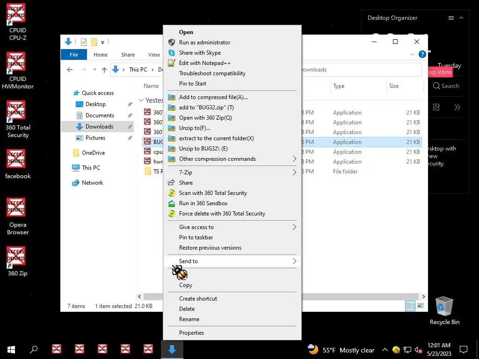This screenshot has height=359, width=479.
Task: Open quick access toolbar customize dropdown
Action: (102, 42)
